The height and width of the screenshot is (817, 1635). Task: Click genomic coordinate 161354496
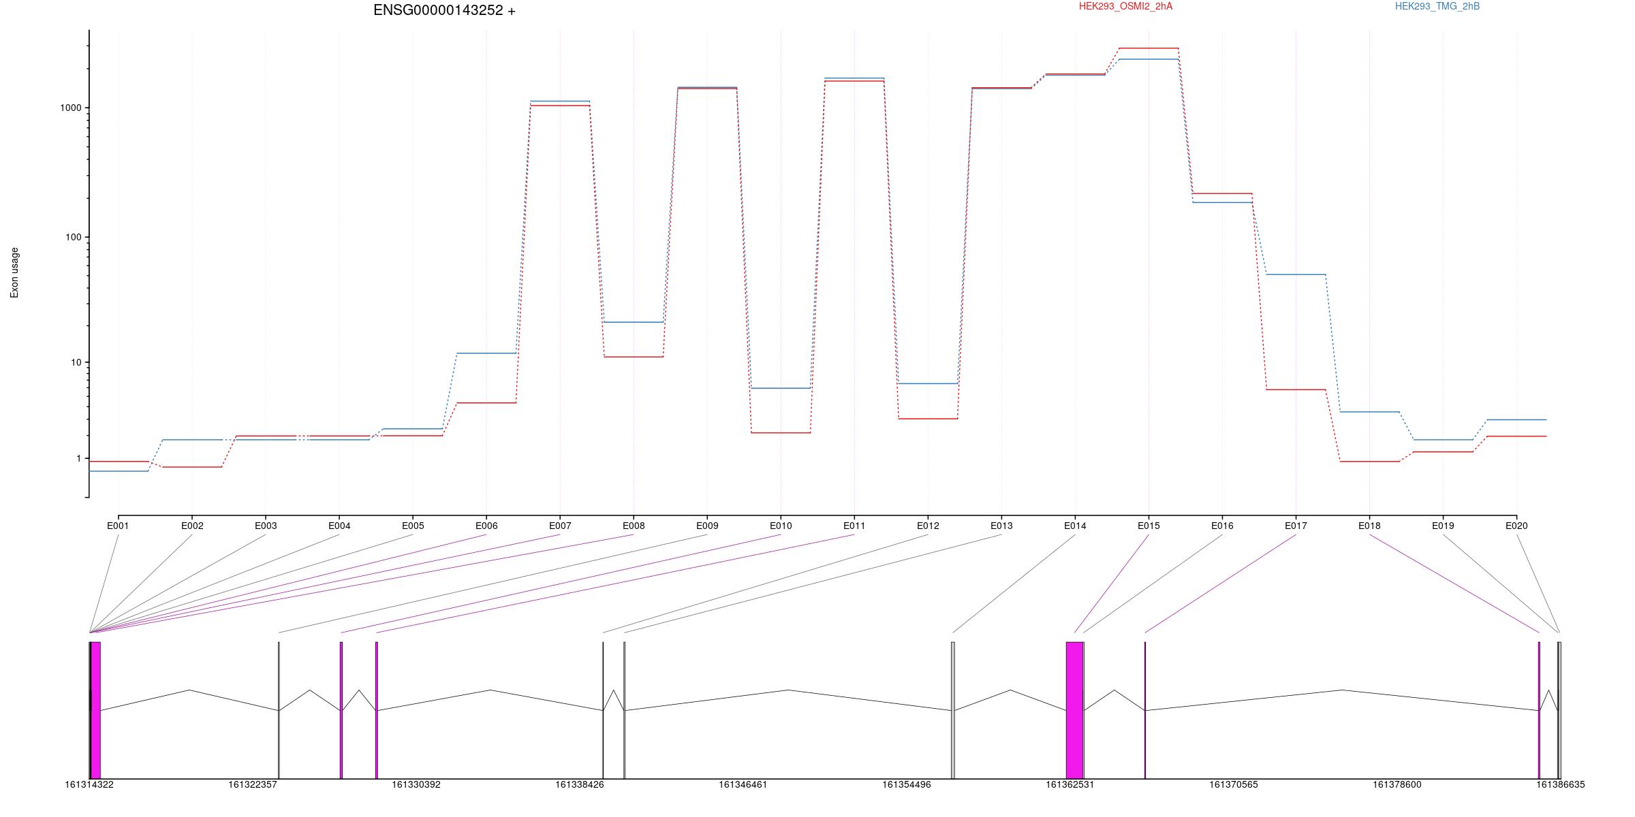coord(907,784)
